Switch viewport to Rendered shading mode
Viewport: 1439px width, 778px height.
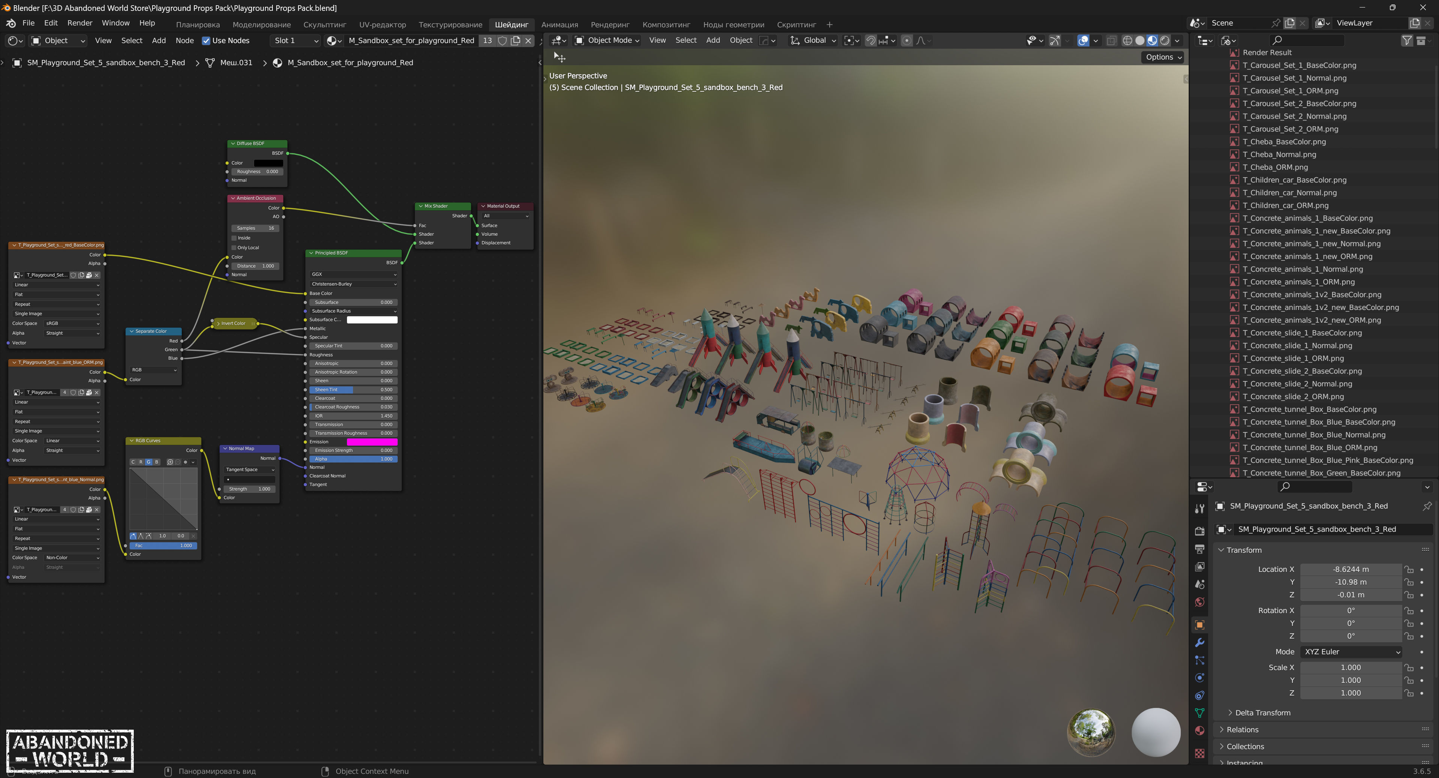coord(1165,40)
